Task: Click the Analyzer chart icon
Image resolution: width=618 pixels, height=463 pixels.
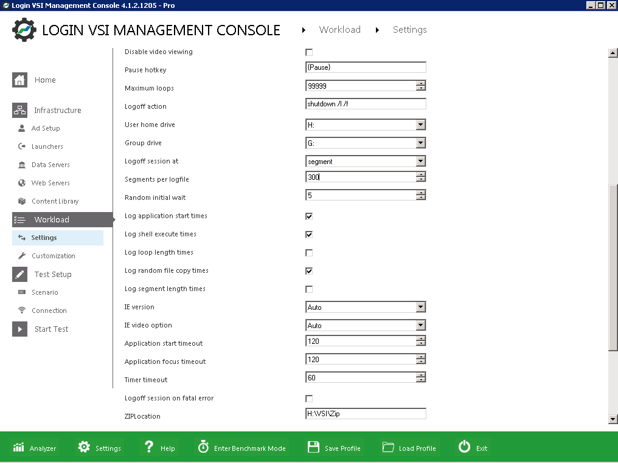Action: click(18, 447)
